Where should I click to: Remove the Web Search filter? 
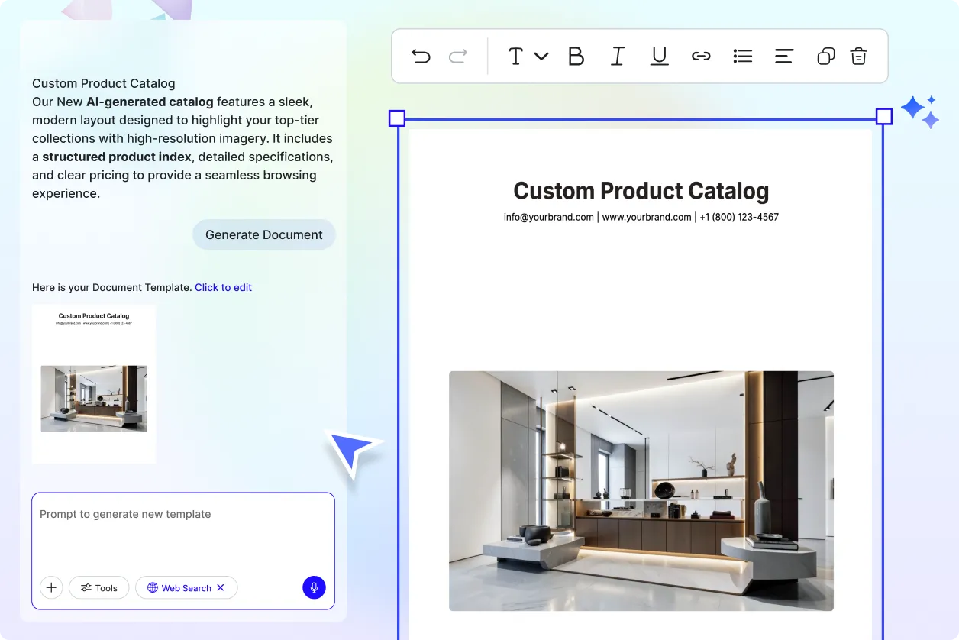tap(221, 587)
